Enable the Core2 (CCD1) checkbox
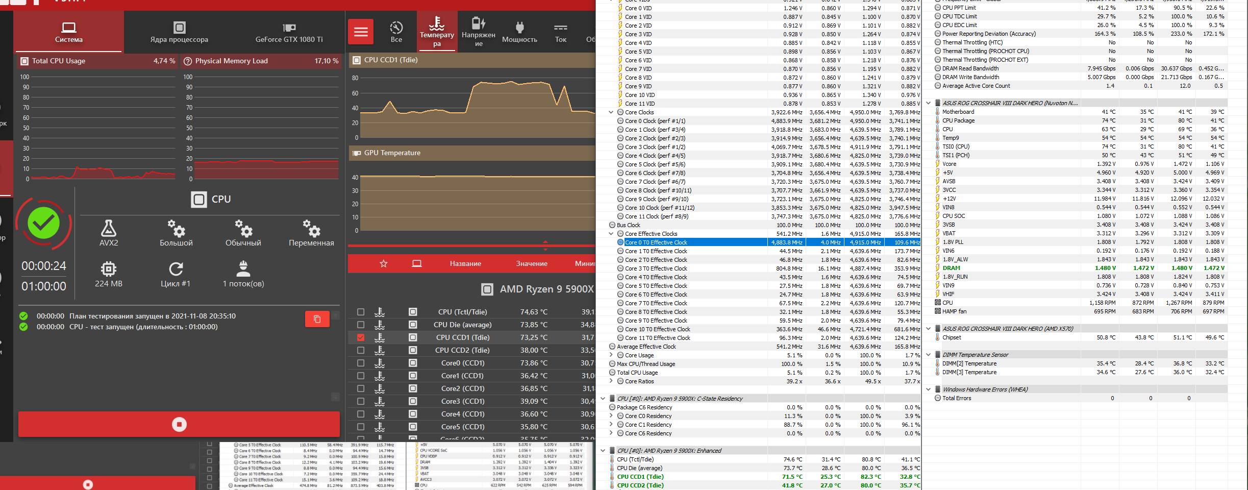Screen dimensions: 1248x490 point(361,388)
